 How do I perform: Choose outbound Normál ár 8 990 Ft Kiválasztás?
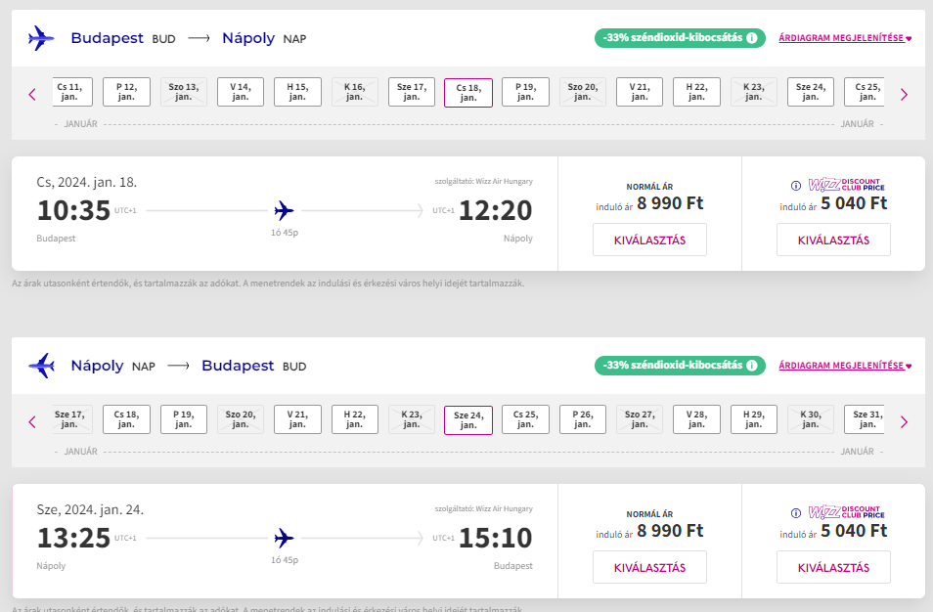649,240
